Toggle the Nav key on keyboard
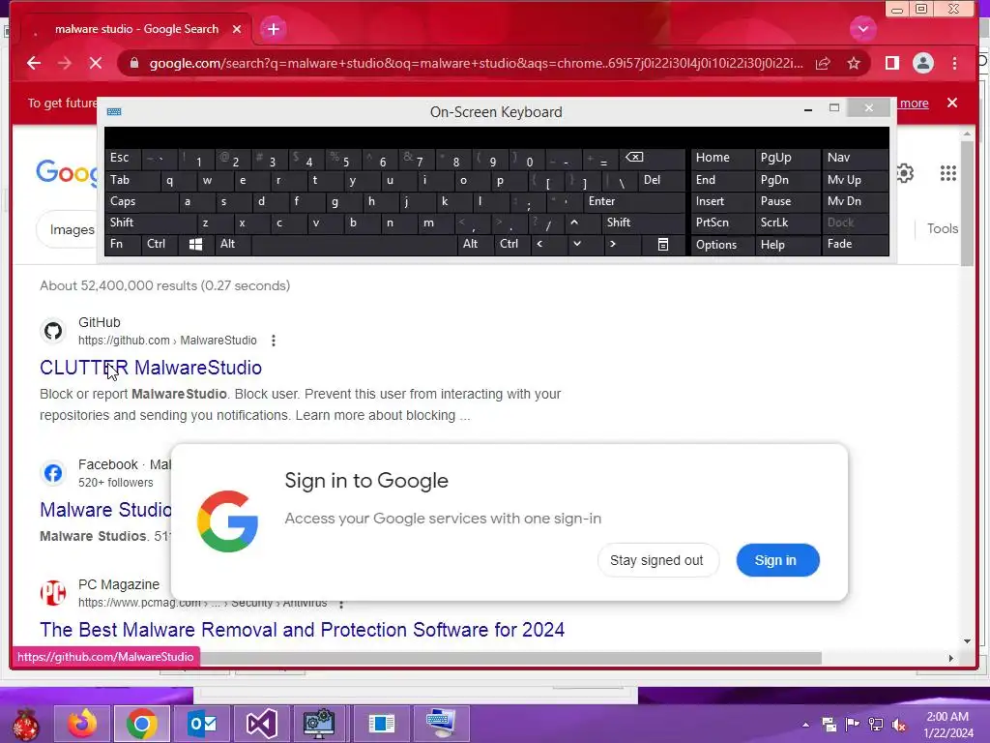 (x=855, y=158)
